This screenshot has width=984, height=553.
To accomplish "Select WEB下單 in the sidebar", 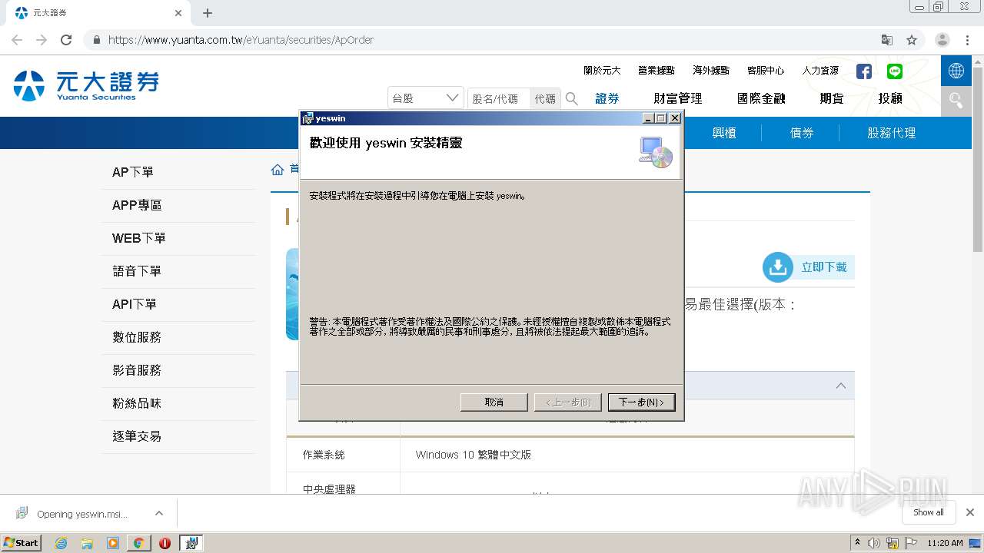I will click(x=178, y=238).
